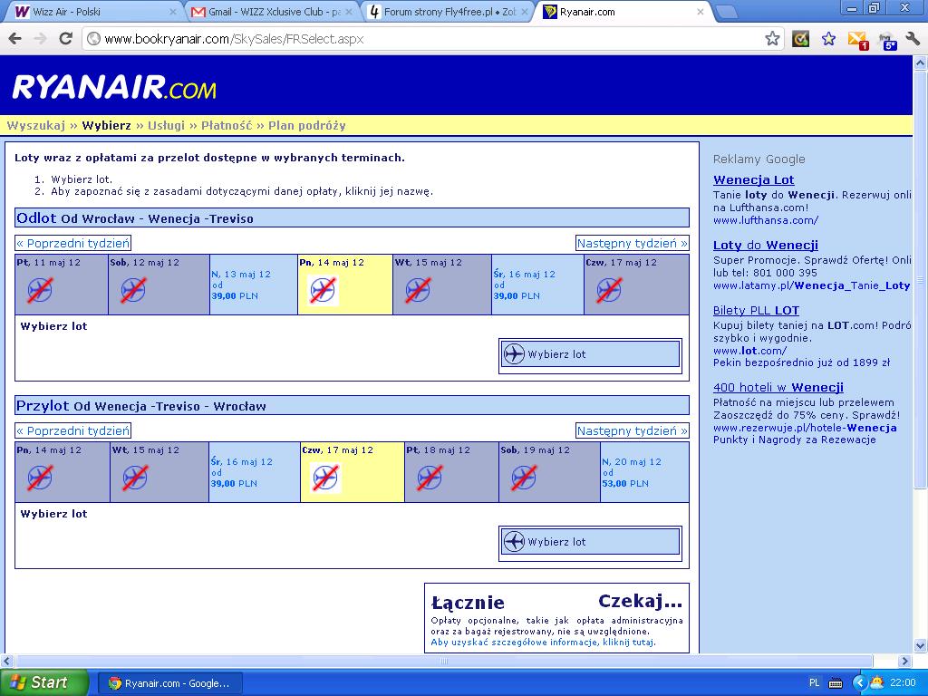The width and height of the screenshot is (928, 696).
Task: Bookmark page with address bar star
Action: (772, 39)
